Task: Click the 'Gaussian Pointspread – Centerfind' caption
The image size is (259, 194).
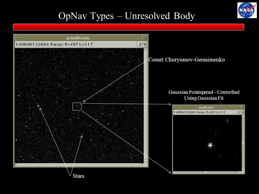Action: pos(204,92)
